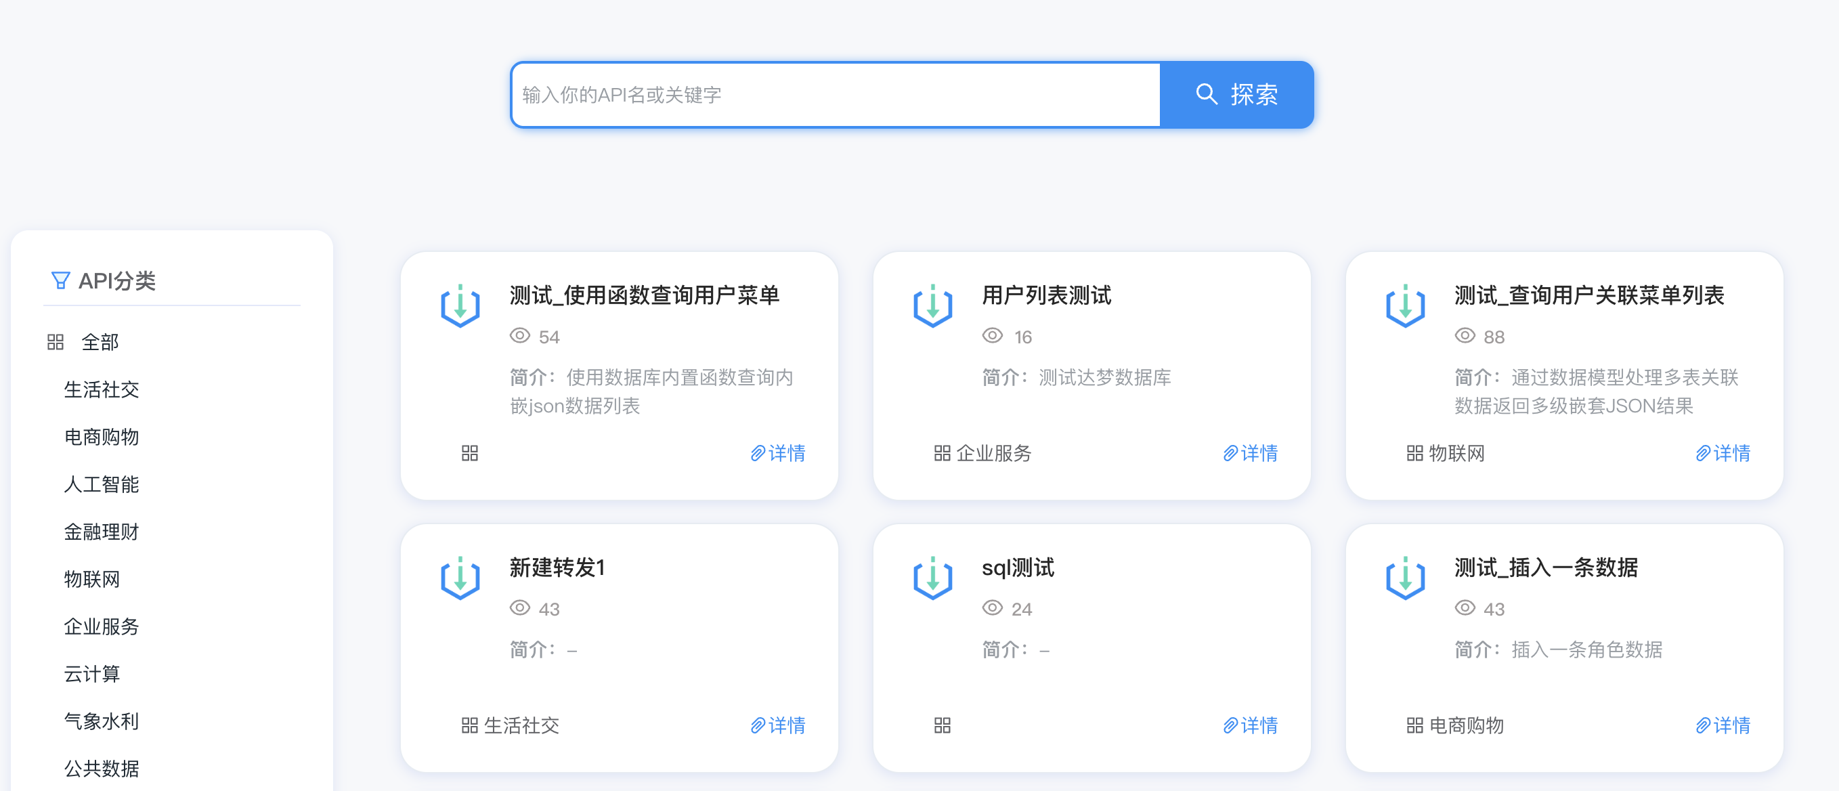Viewport: 1839px width, 791px height.
Task: Select the 生活社交 category
Action: [x=102, y=389]
